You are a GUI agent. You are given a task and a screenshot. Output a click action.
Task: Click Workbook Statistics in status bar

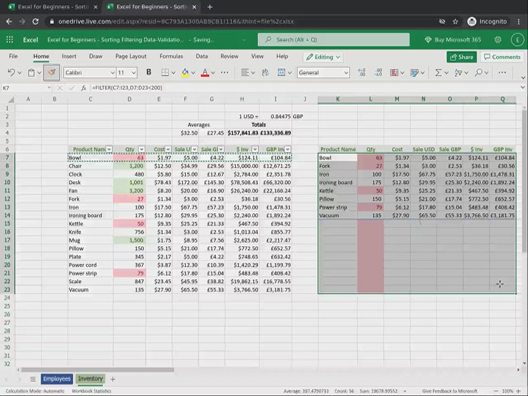[91, 391]
